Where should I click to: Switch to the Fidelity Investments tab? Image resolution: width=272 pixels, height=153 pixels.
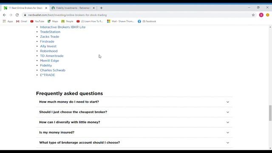73,8
